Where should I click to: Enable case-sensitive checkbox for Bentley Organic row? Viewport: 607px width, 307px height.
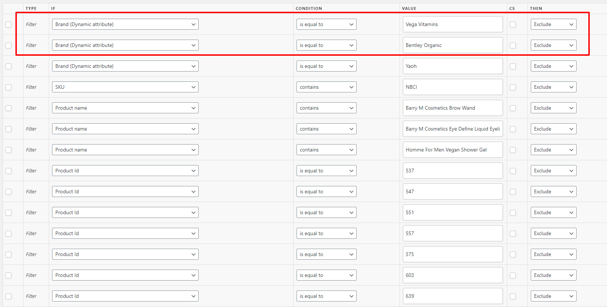[x=513, y=45]
